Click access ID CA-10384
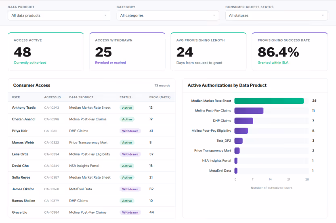336x223 pixels. click(x=51, y=212)
